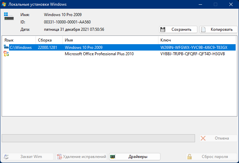Select Windows 10 Pro 2009 in the list
The height and width of the screenshot is (163, 239).
pos(84,48)
